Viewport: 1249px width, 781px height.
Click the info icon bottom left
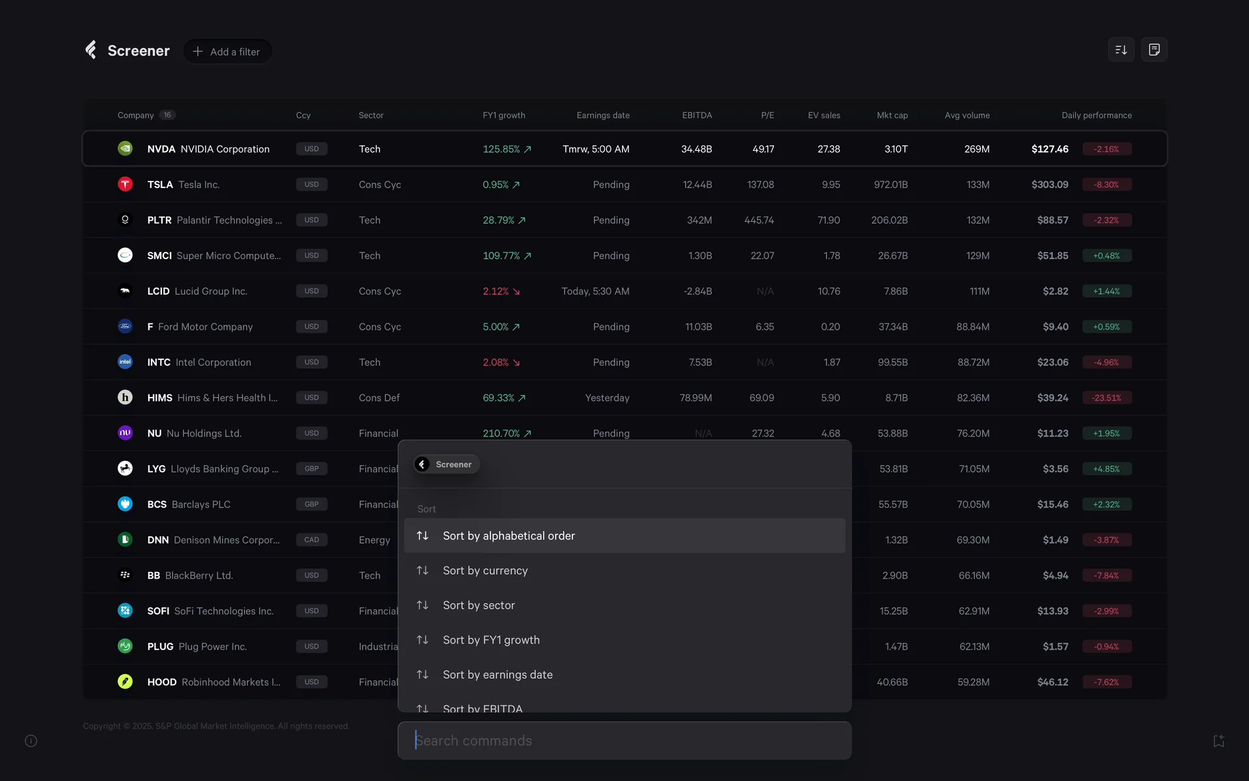tap(31, 741)
